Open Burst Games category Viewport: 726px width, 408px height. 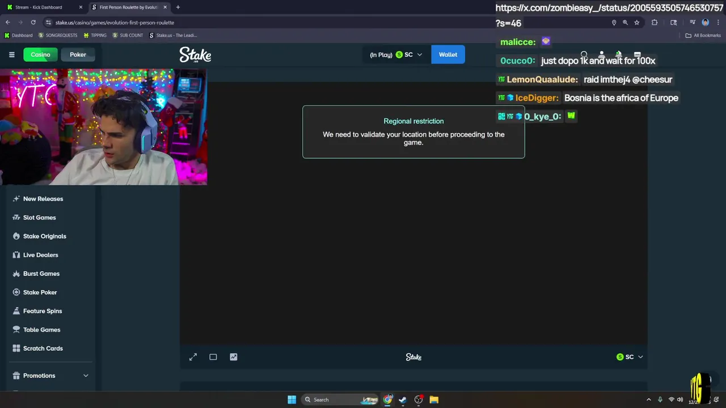pyautogui.click(x=41, y=274)
